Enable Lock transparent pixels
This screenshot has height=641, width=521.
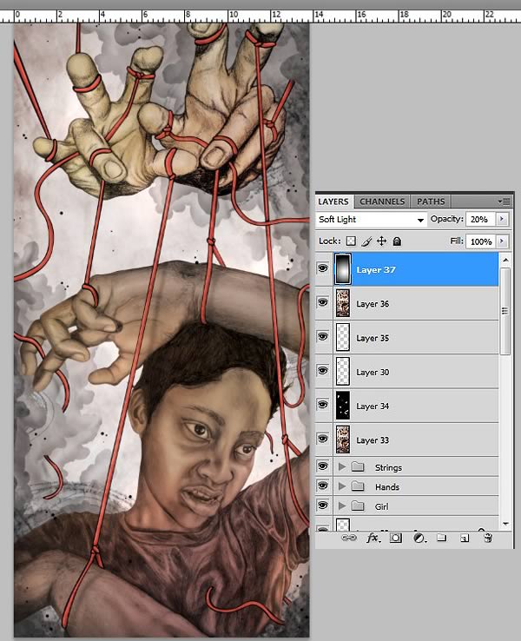[x=351, y=241]
